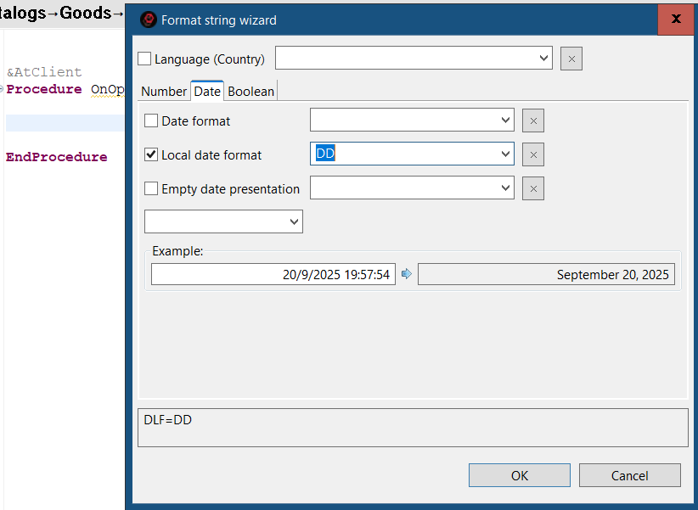Open the Language (Country) dropdown

(543, 59)
